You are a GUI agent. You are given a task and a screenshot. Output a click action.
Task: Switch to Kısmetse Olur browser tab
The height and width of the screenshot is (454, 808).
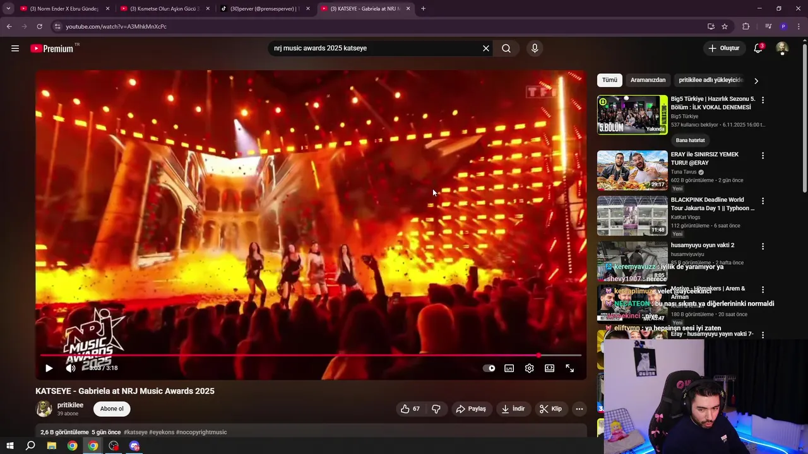(x=165, y=9)
